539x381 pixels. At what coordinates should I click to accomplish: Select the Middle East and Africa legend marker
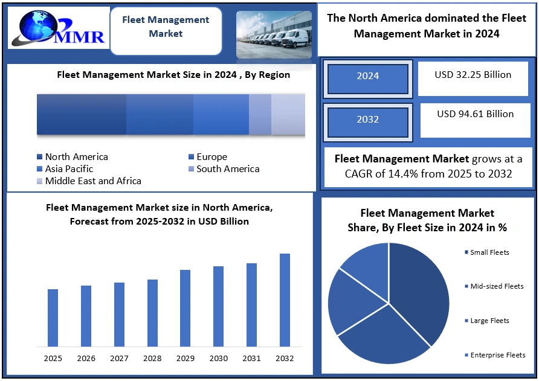[x=40, y=181]
